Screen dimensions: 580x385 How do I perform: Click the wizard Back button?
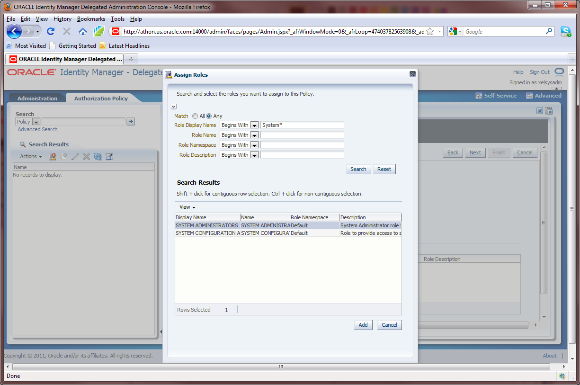coord(453,152)
